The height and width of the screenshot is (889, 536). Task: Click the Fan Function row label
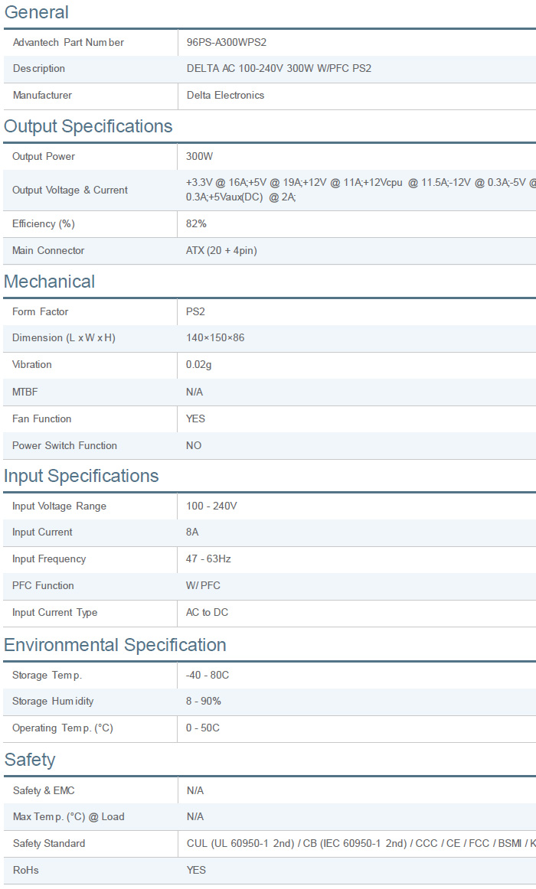coord(41,419)
